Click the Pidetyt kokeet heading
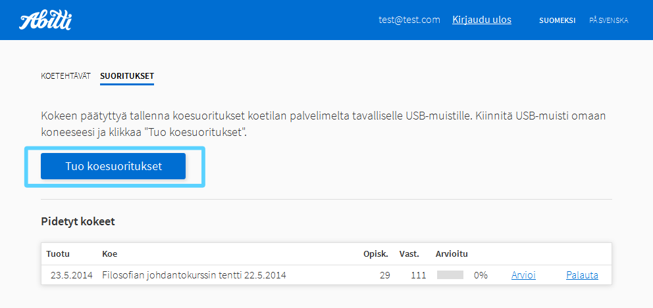 pos(78,221)
